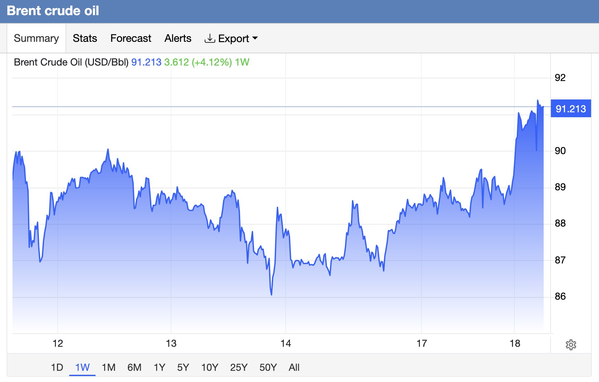Show the 6M price history
Screen dimensions: 599x382
(x=134, y=367)
